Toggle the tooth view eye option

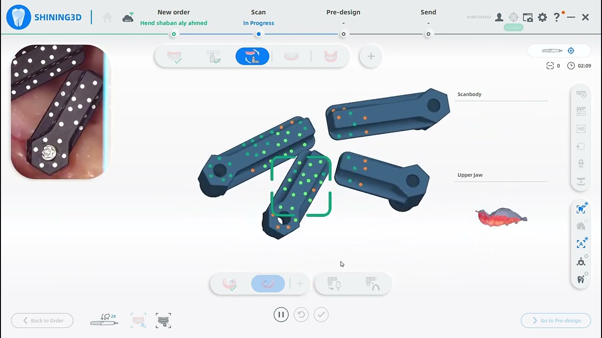coord(581,209)
